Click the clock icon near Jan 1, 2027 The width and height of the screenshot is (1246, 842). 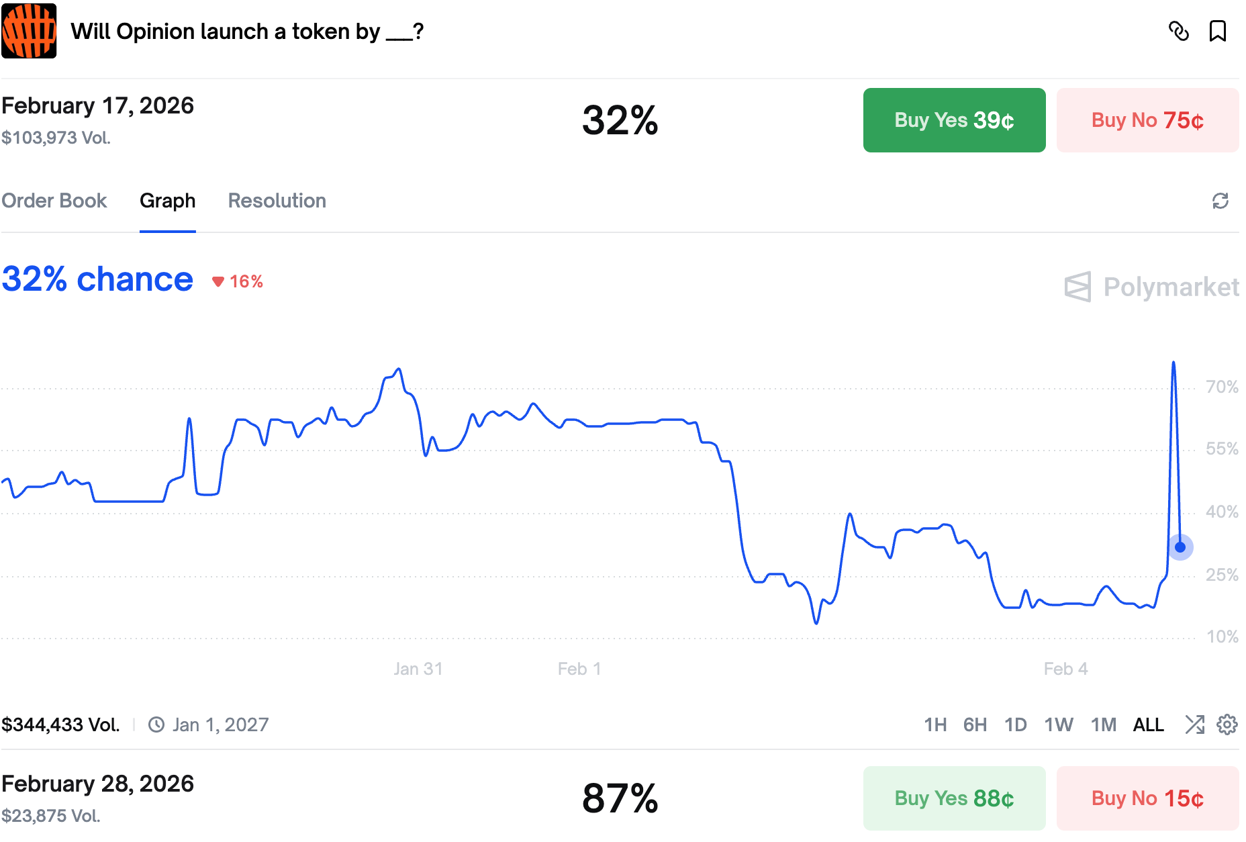click(156, 724)
